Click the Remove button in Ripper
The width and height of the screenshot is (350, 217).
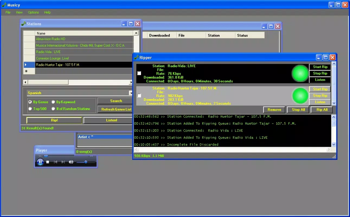(274, 110)
